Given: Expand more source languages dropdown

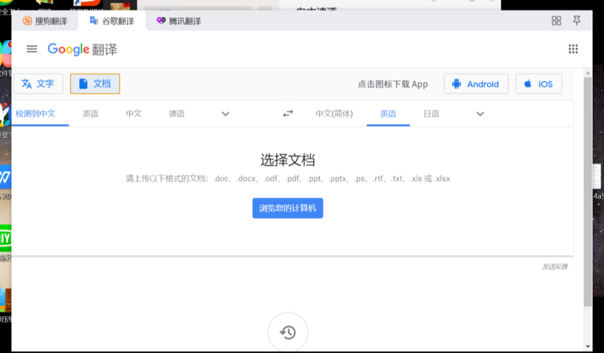Looking at the screenshot, I should tap(226, 114).
